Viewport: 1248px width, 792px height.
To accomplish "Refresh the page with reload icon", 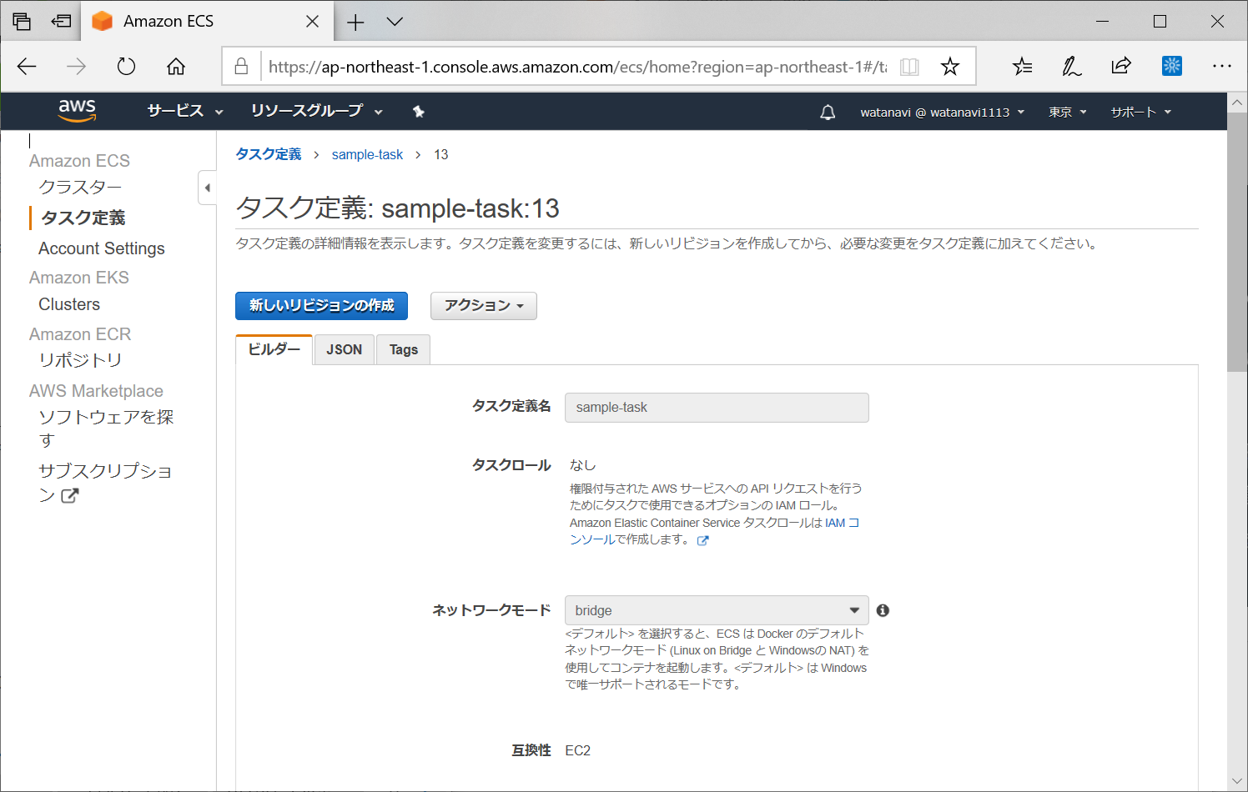I will tap(126, 67).
